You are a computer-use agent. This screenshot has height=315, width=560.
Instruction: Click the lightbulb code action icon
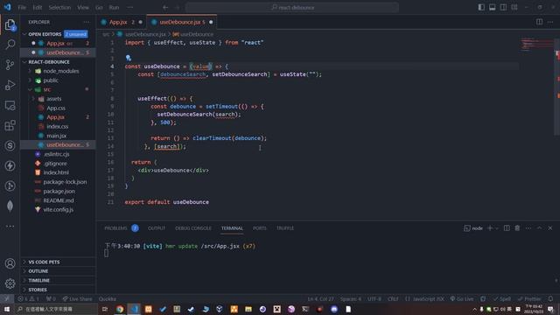[x=129, y=58]
